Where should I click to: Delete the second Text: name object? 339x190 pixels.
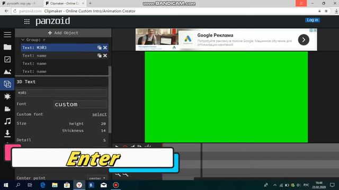tap(105, 55)
